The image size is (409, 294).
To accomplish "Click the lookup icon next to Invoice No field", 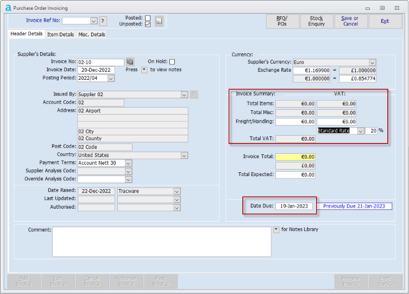I will [x=130, y=62].
